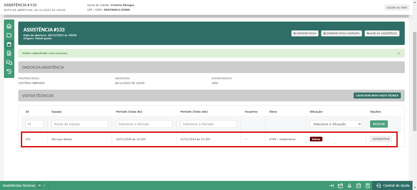The height and width of the screenshot is (190, 417).
Task: Click the atendimento number 1832
Action: click(215, 83)
